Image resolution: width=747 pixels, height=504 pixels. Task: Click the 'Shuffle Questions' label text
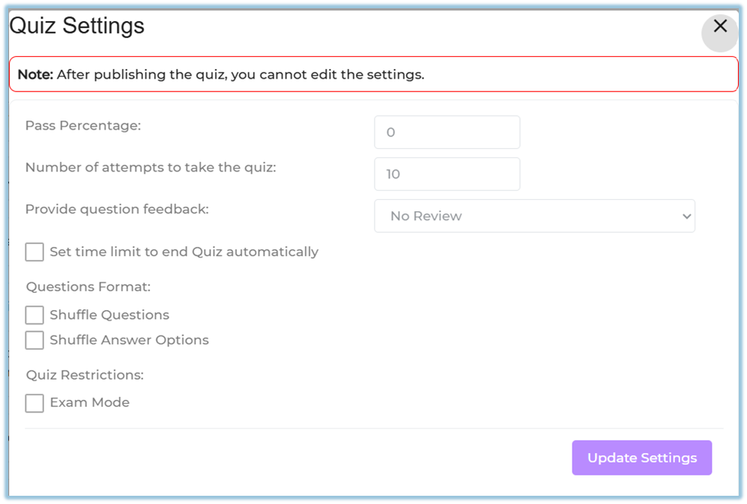[x=109, y=315]
